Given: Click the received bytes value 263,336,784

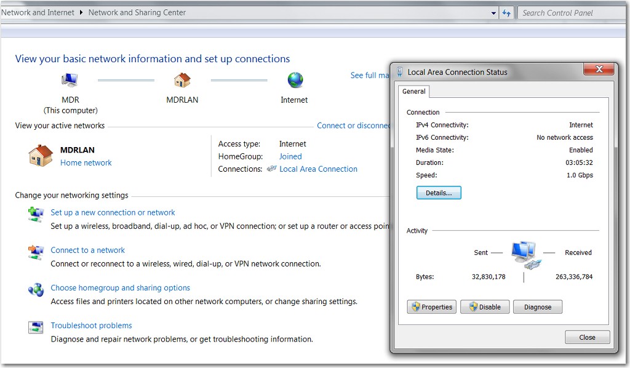Looking at the screenshot, I should tap(574, 277).
